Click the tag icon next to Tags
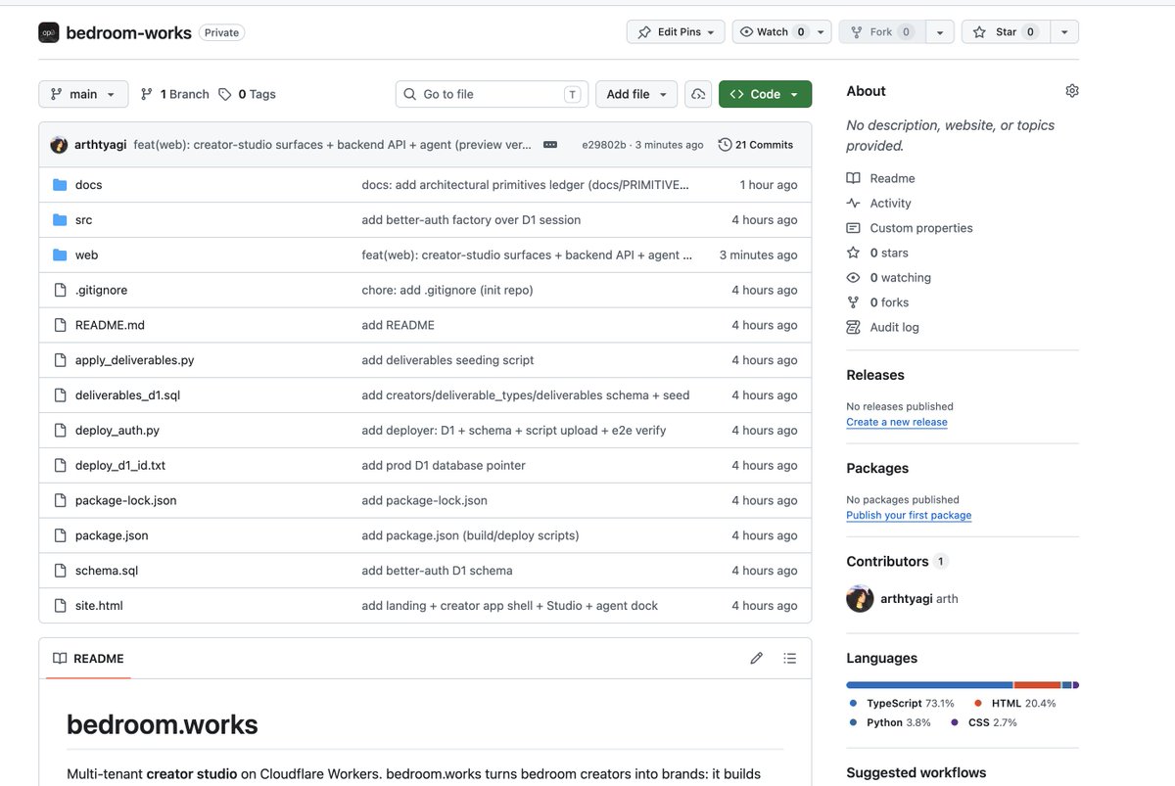Viewport: 1175px width, 786px height. pos(225,94)
